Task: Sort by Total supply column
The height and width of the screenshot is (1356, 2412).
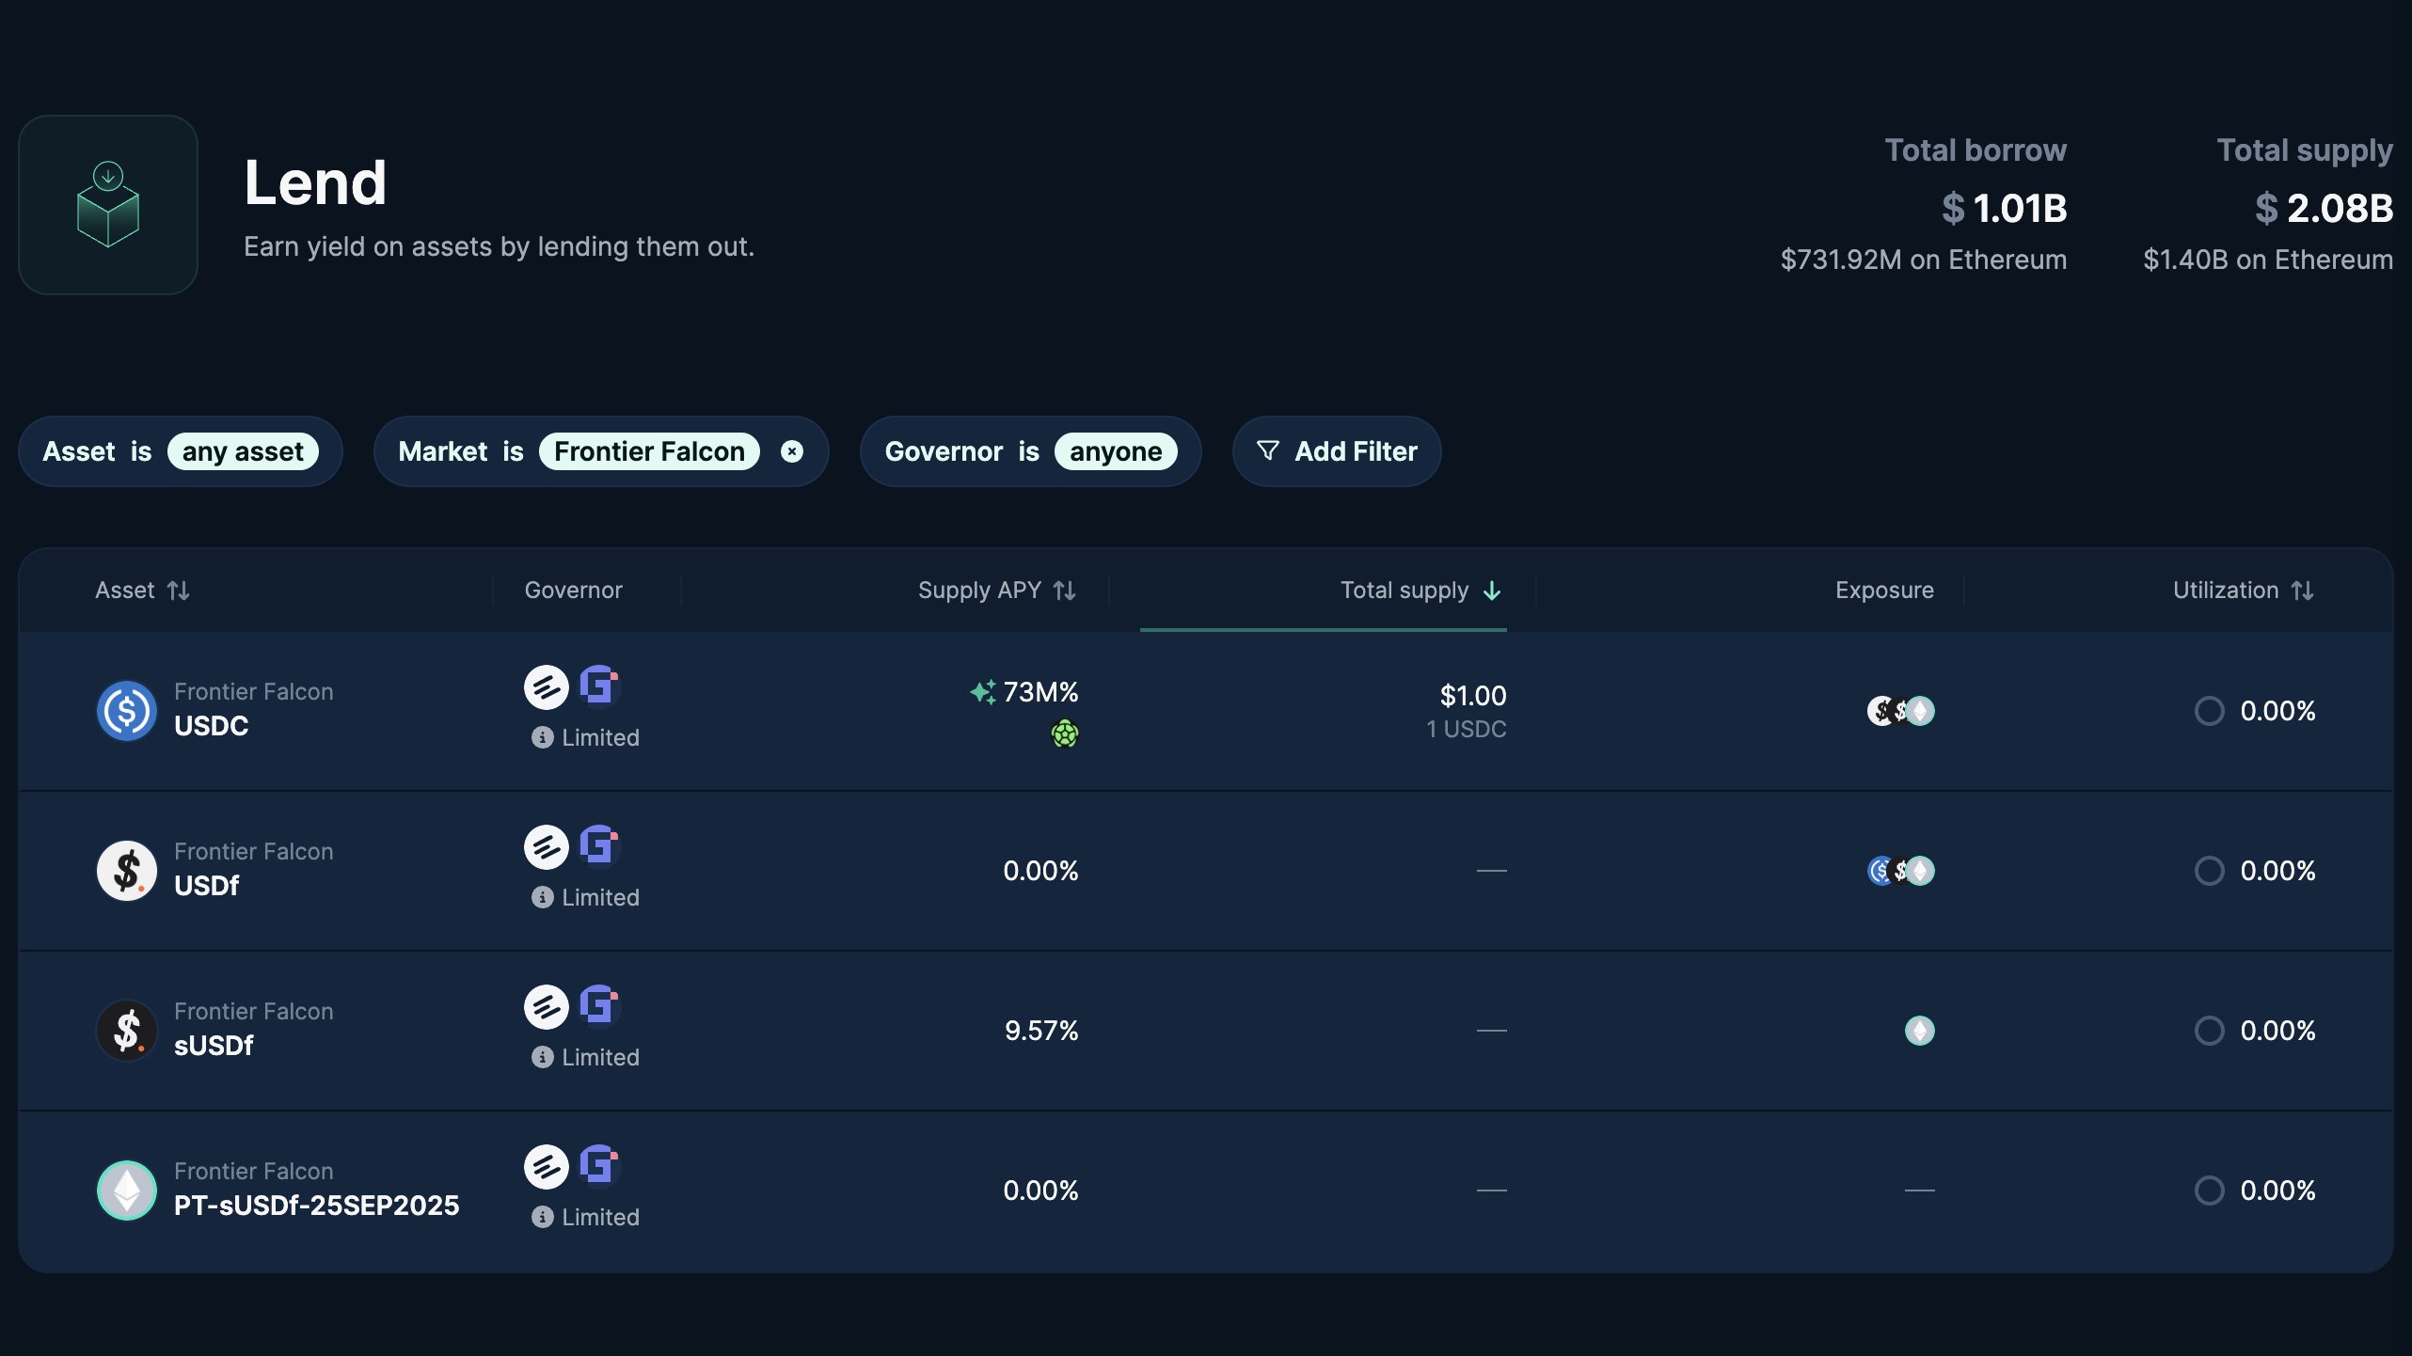Action: [1420, 591]
